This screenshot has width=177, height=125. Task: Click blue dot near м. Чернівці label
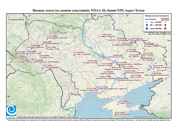tap(43, 69)
